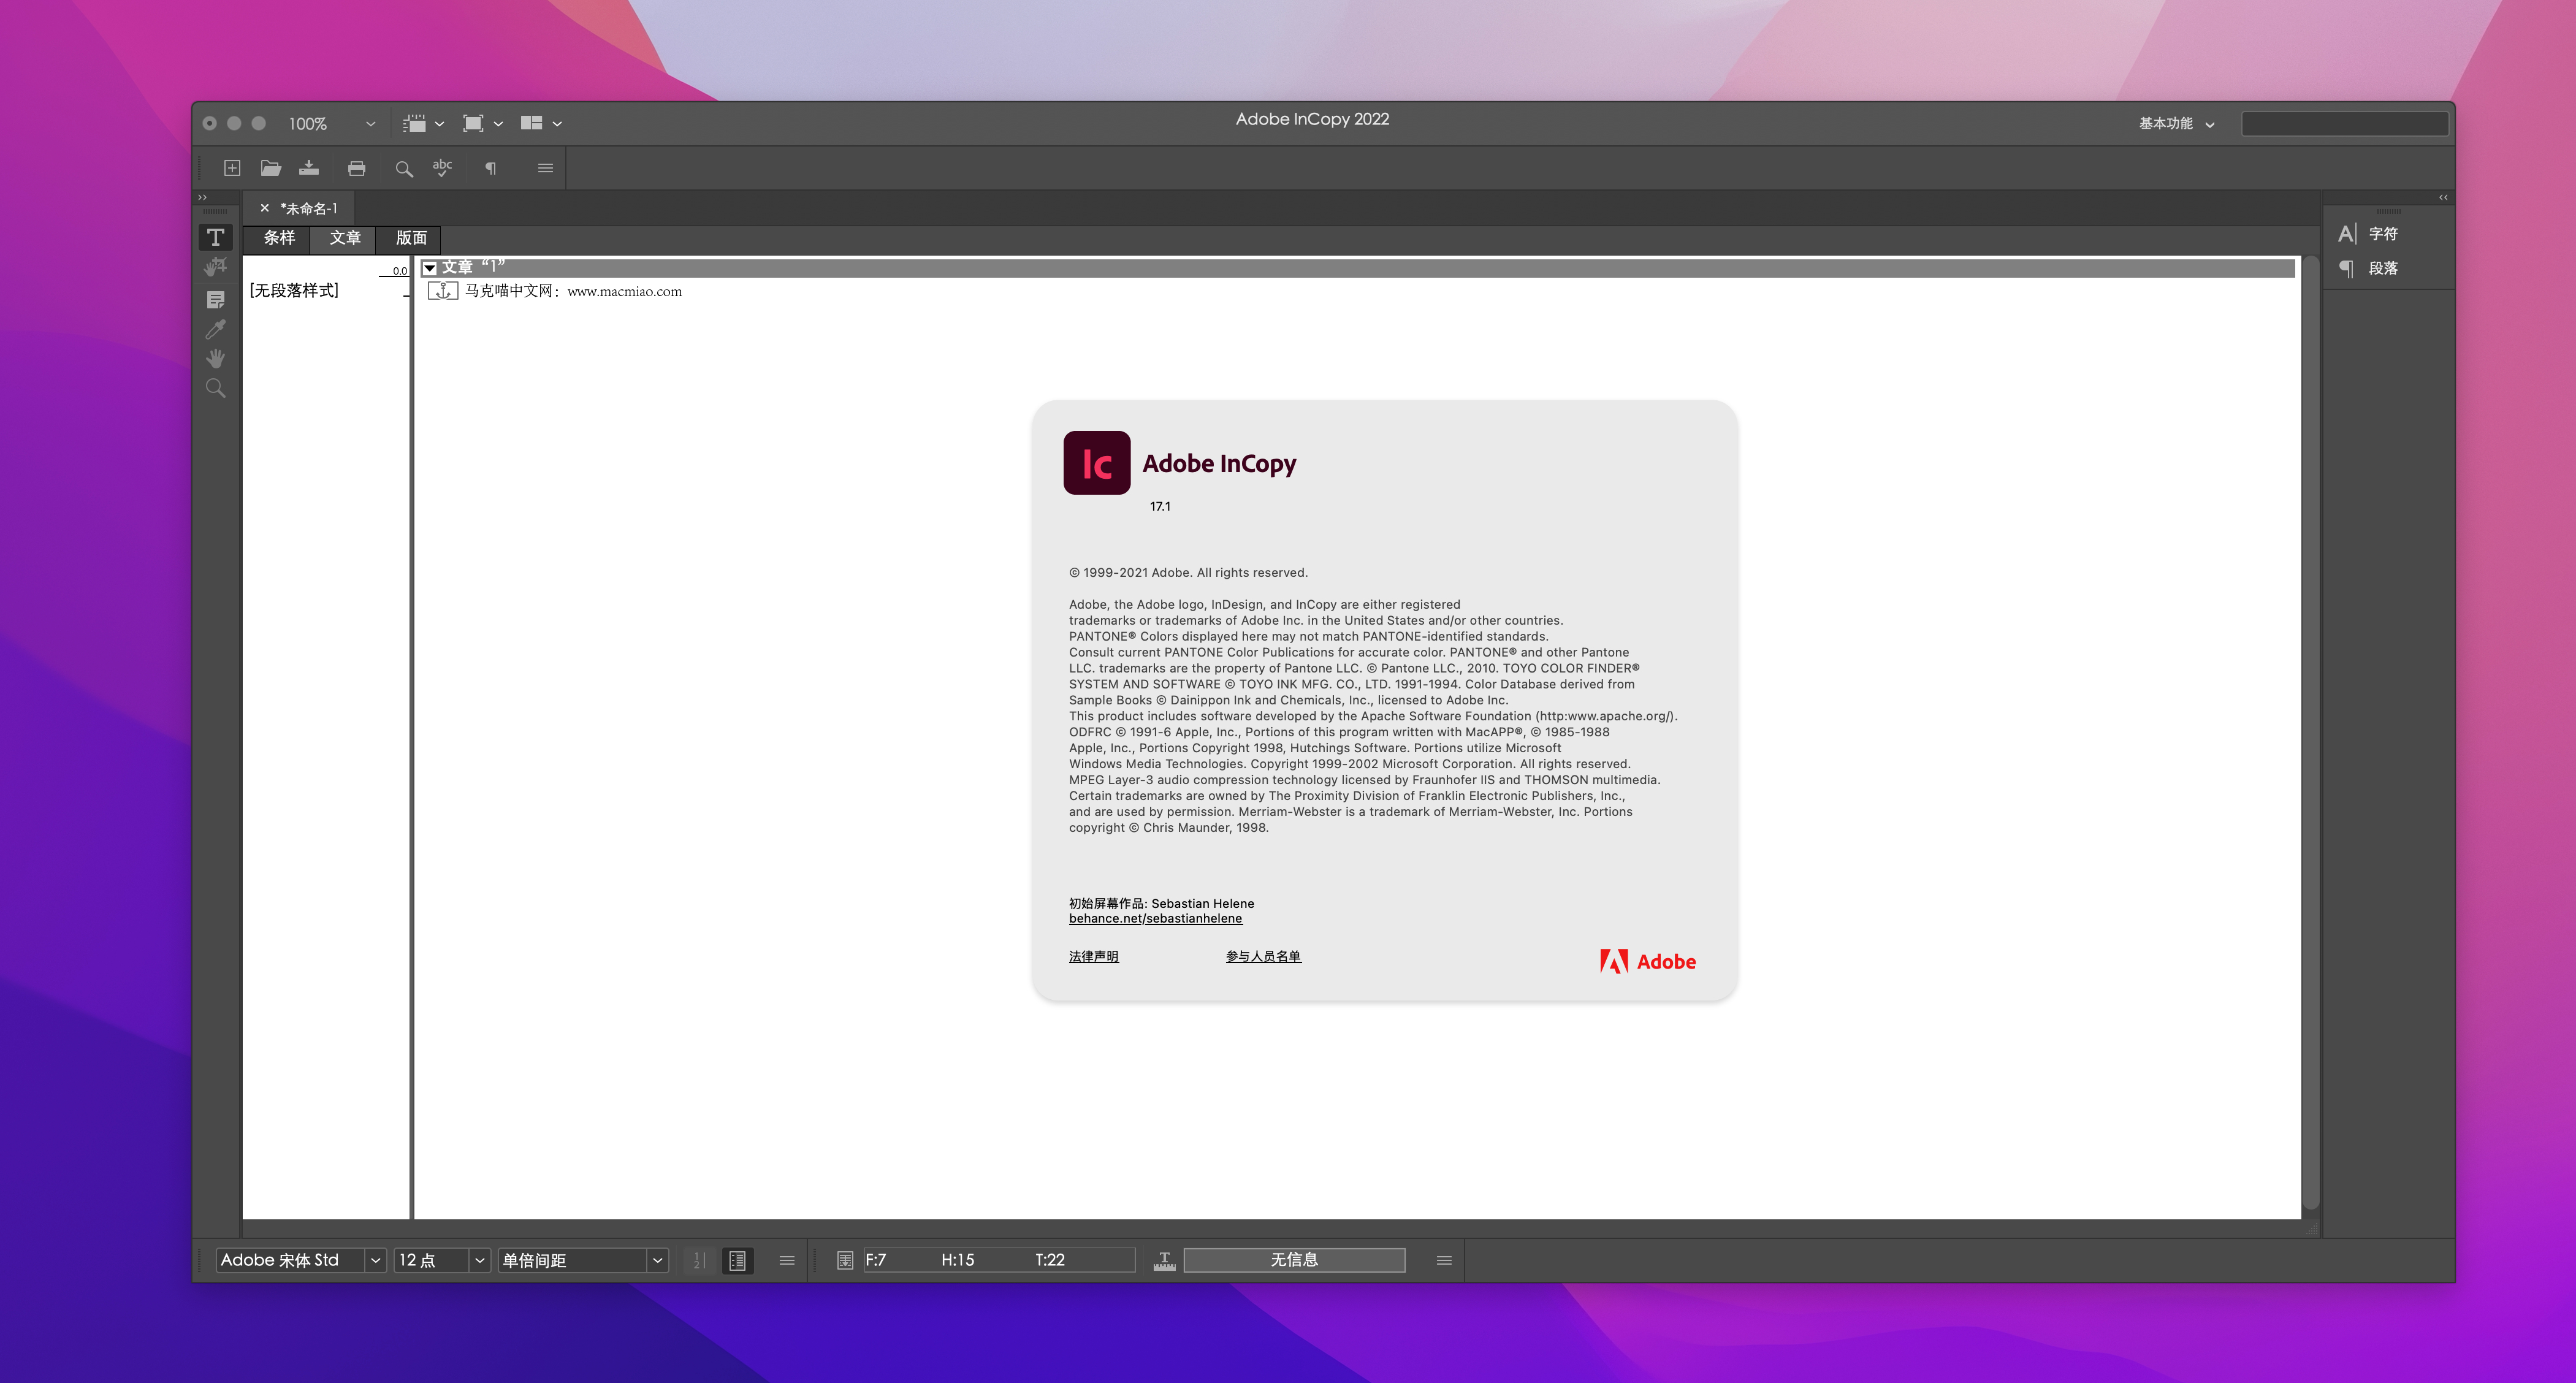Switch to the 版面 view tab
Screen dimensions: 2576x1383
411,238
